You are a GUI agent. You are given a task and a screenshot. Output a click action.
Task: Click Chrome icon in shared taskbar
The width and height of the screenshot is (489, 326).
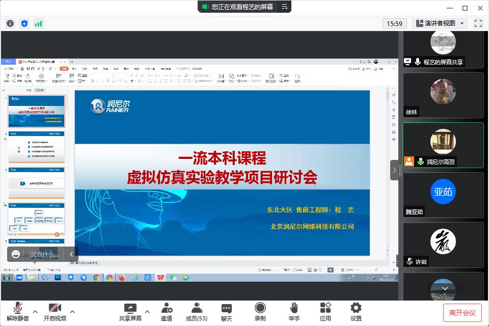[96, 278]
